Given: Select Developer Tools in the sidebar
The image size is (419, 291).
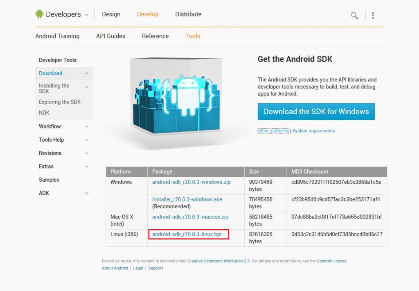Looking at the screenshot, I should pos(58,60).
